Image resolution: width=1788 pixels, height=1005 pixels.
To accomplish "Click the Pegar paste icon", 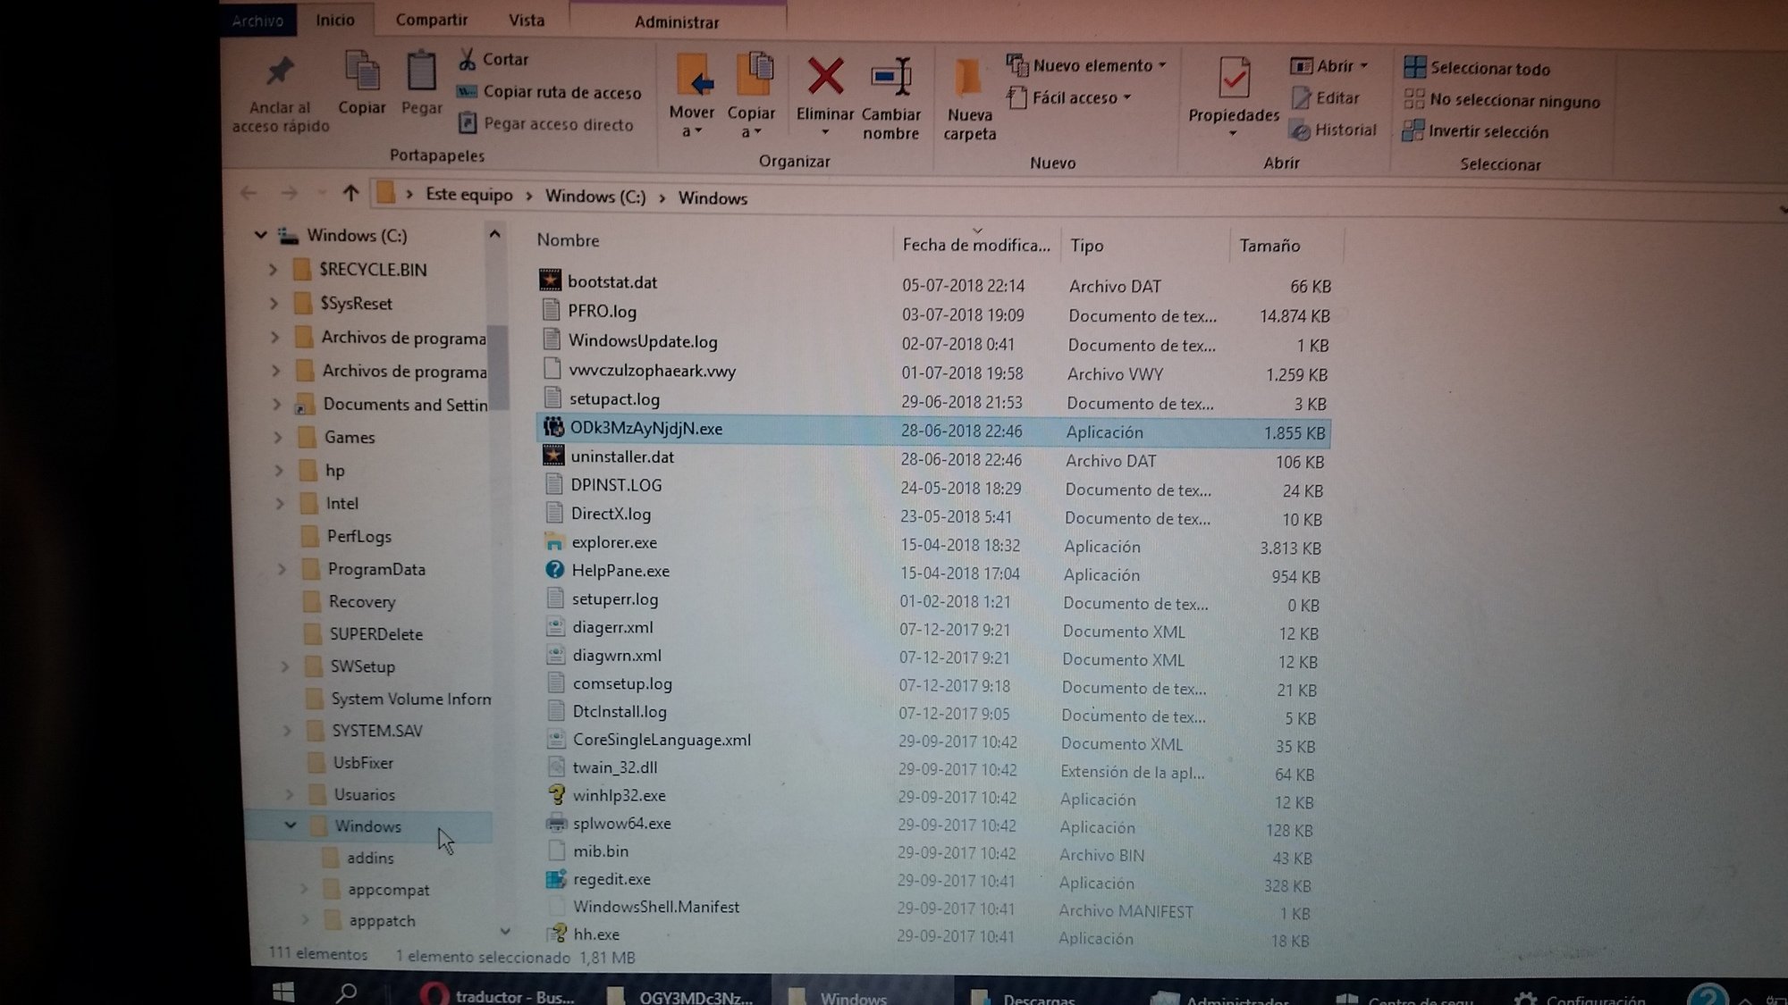I will (421, 71).
